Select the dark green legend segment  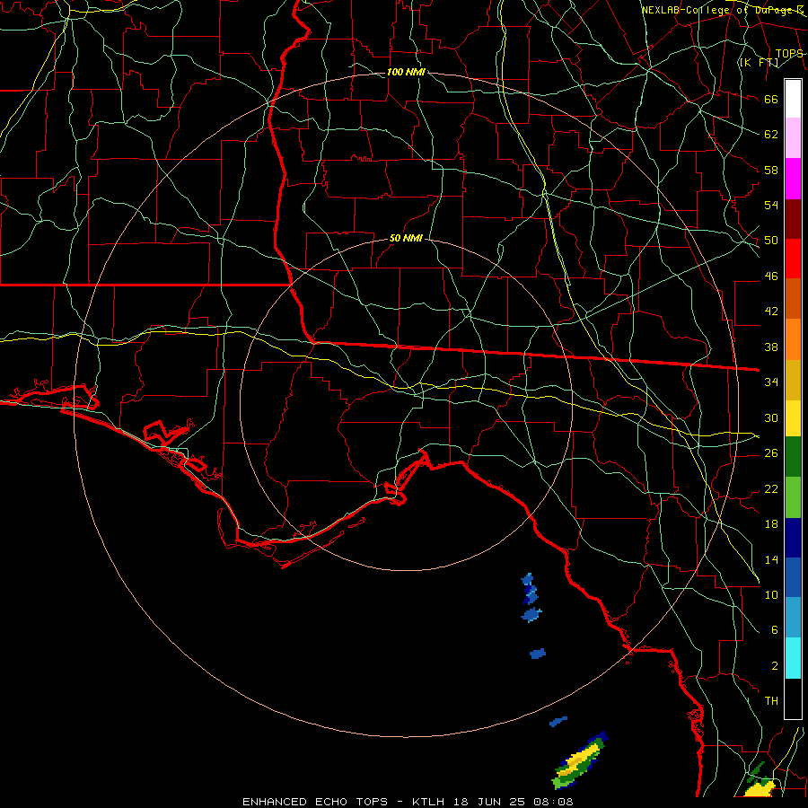[793, 457]
